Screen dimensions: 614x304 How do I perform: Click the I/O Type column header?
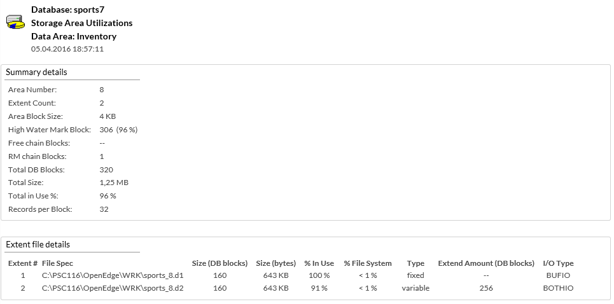point(558,263)
